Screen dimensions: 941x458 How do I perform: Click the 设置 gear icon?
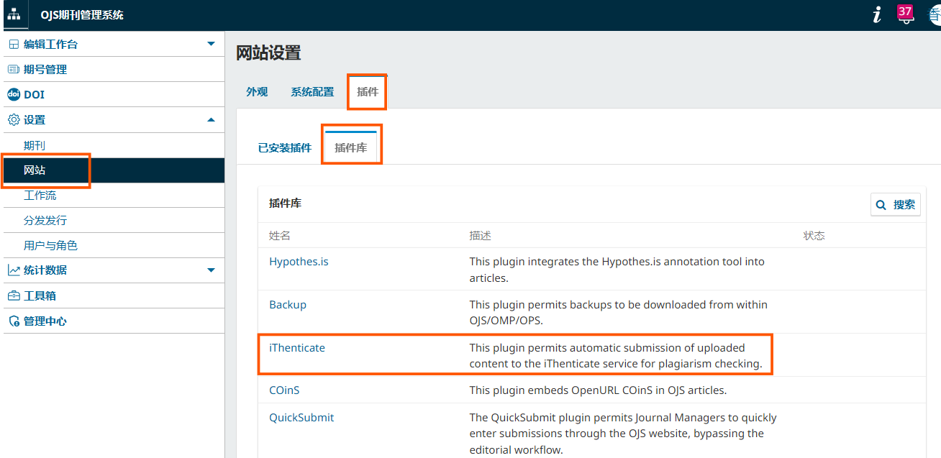pyautogui.click(x=14, y=120)
